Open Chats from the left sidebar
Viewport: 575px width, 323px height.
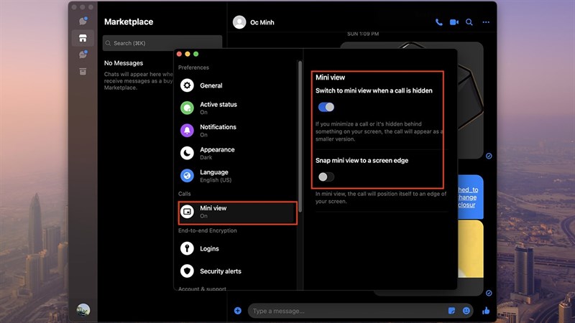[83, 22]
